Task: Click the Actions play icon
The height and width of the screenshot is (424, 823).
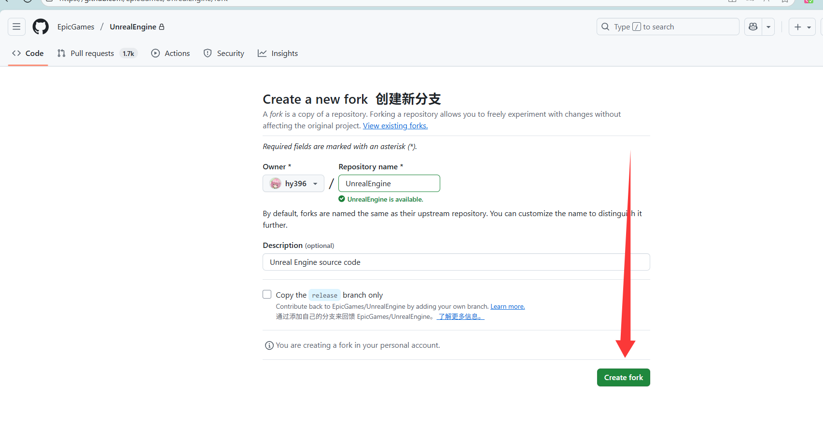Action: point(155,54)
